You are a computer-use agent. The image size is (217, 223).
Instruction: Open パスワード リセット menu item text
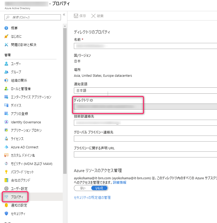point(22,172)
